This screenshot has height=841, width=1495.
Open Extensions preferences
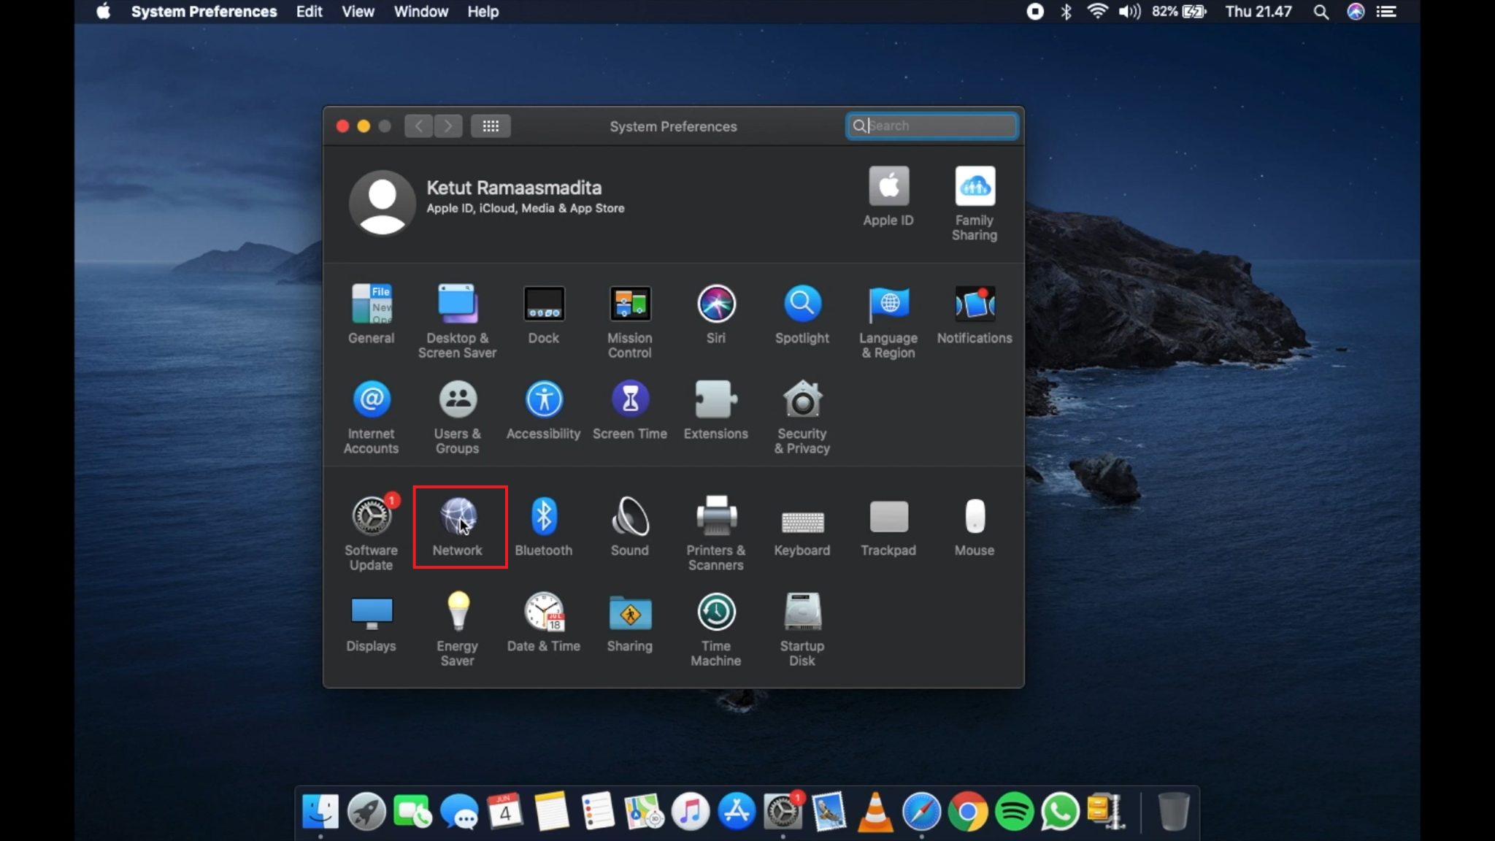coord(716,410)
